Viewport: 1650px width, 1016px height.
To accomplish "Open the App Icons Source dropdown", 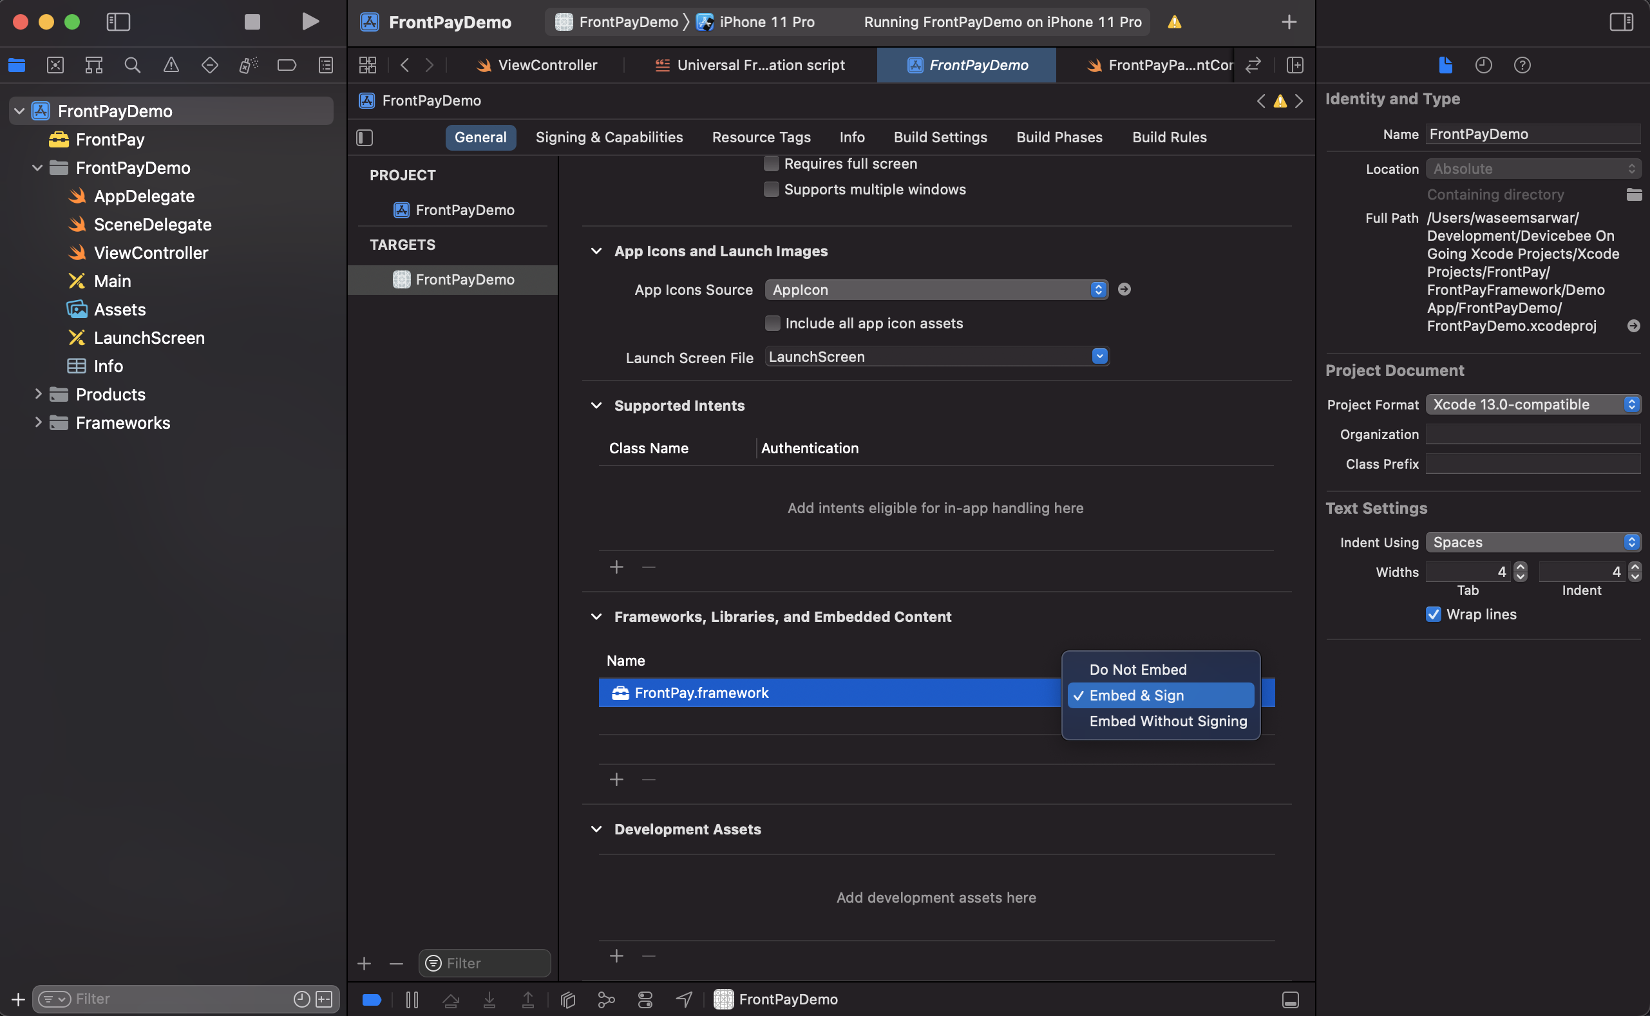I will pyautogui.click(x=936, y=290).
